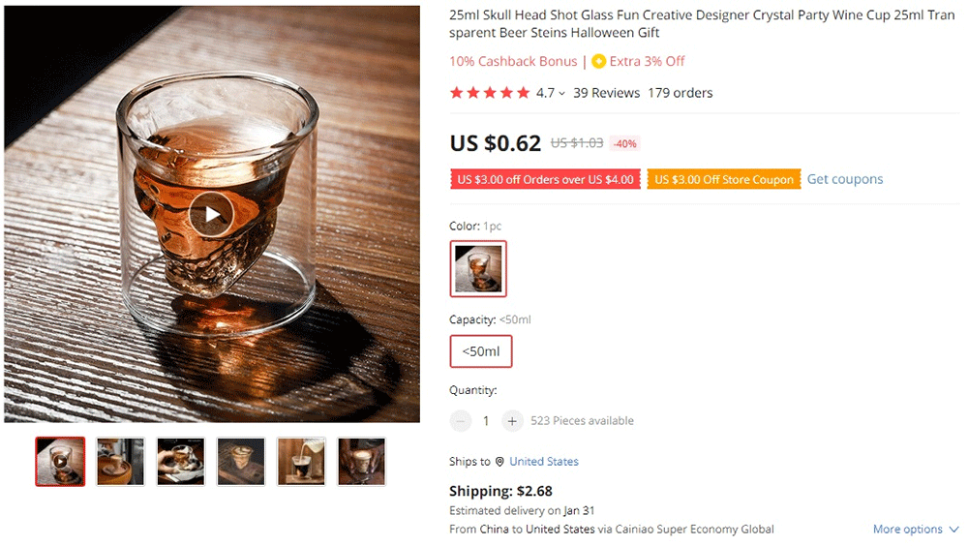968x546 pixels.
Task: Select the <50ml capacity option
Action: click(x=481, y=351)
